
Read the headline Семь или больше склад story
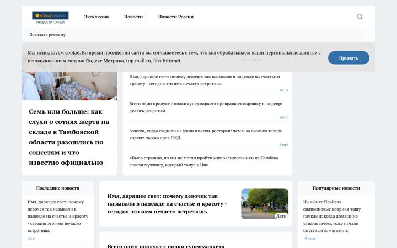pos(69,137)
